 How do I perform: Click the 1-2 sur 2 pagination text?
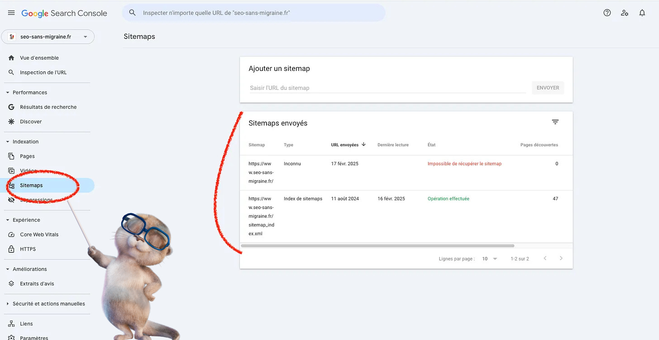pyautogui.click(x=520, y=259)
